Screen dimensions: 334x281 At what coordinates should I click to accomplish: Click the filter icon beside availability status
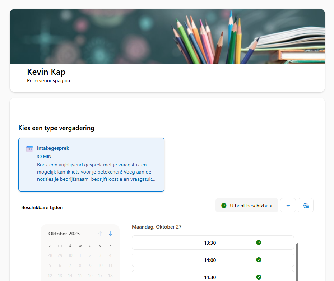tap(288, 206)
